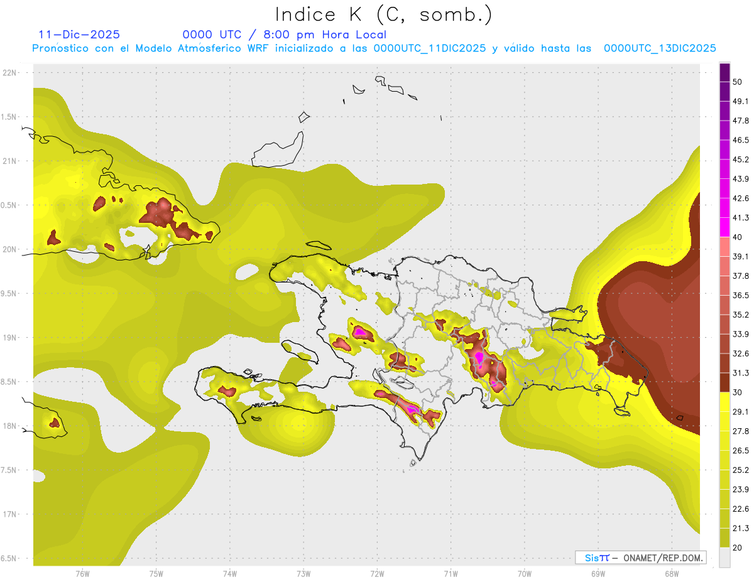Pick the legend color band between 20 and 21.3

pos(724,537)
